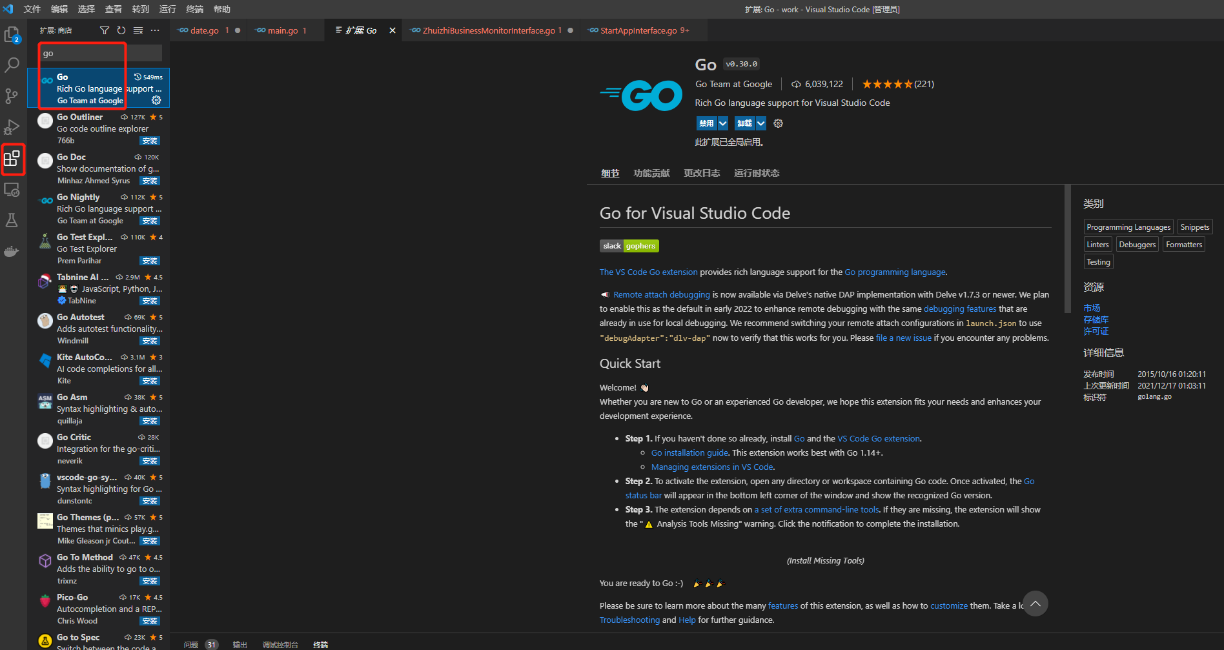The width and height of the screenshot is (1224, 650).
Task: Open the extensions panel more actions menu
Action: tap(155, 30)
